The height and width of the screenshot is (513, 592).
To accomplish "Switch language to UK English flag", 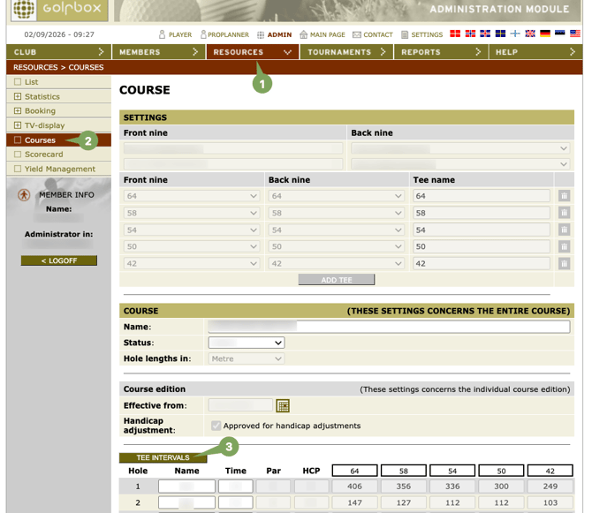I will (530, 34).
